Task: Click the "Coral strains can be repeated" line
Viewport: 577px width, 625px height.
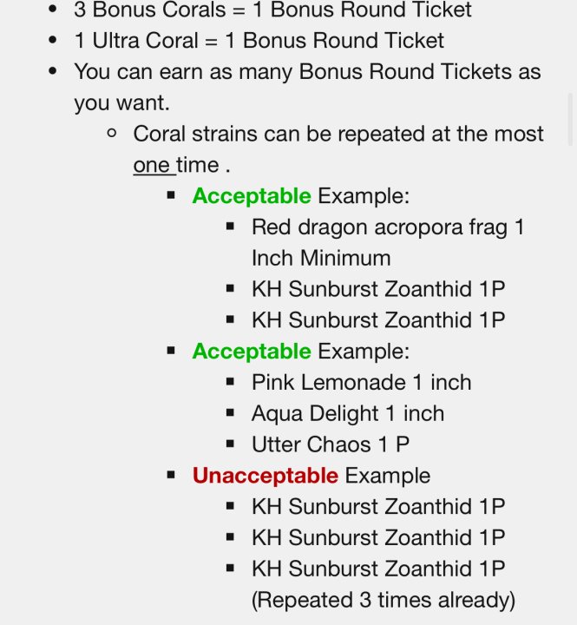Action: coord(338,135)
